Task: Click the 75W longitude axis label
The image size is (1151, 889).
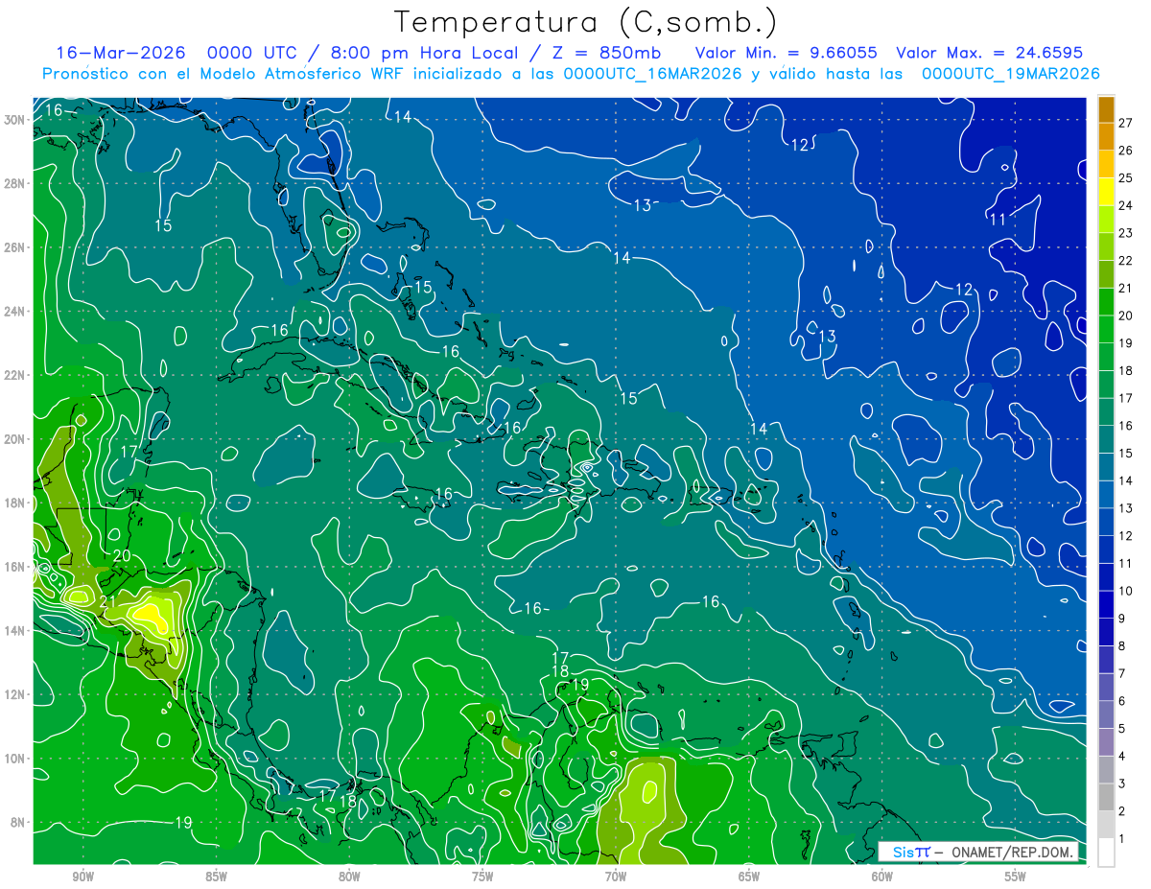Action: click(x=482, y=877)
